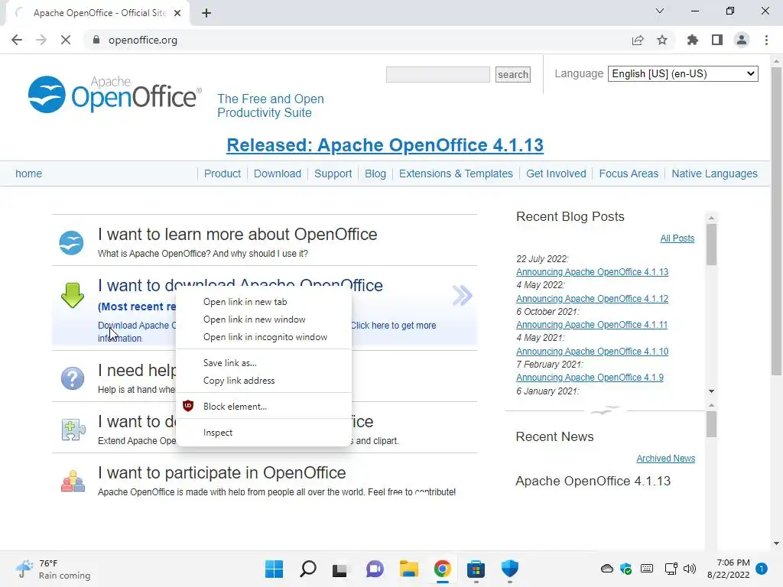This screenshot has width=783, height=587.
Task: Toggle the browser side panel icon
Action: coord(717,40)
